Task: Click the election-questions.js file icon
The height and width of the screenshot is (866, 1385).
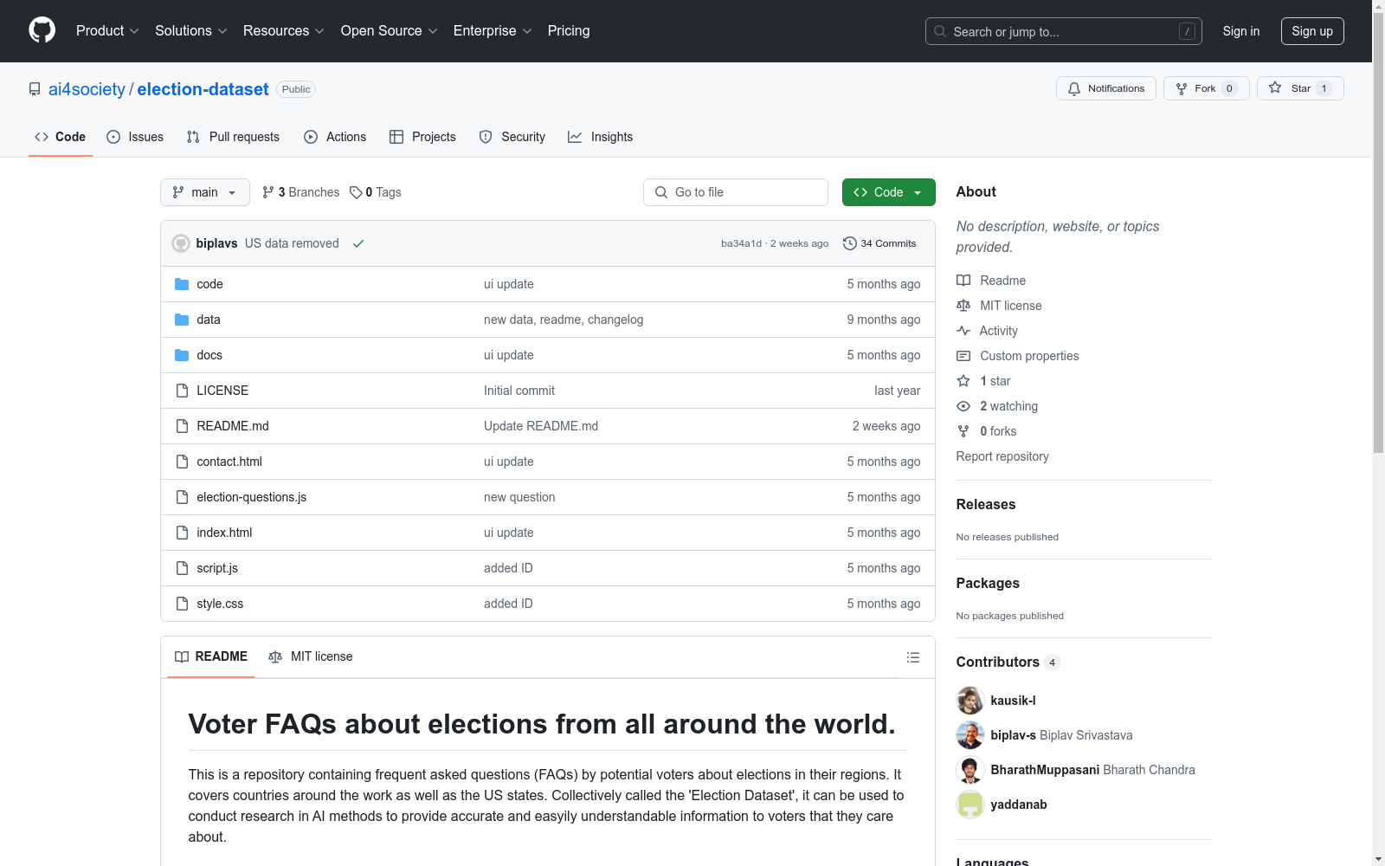Action: coord(182,497)
